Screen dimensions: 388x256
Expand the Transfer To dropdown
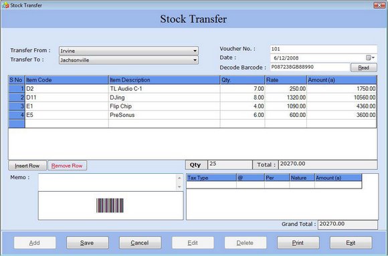[195, 60]
